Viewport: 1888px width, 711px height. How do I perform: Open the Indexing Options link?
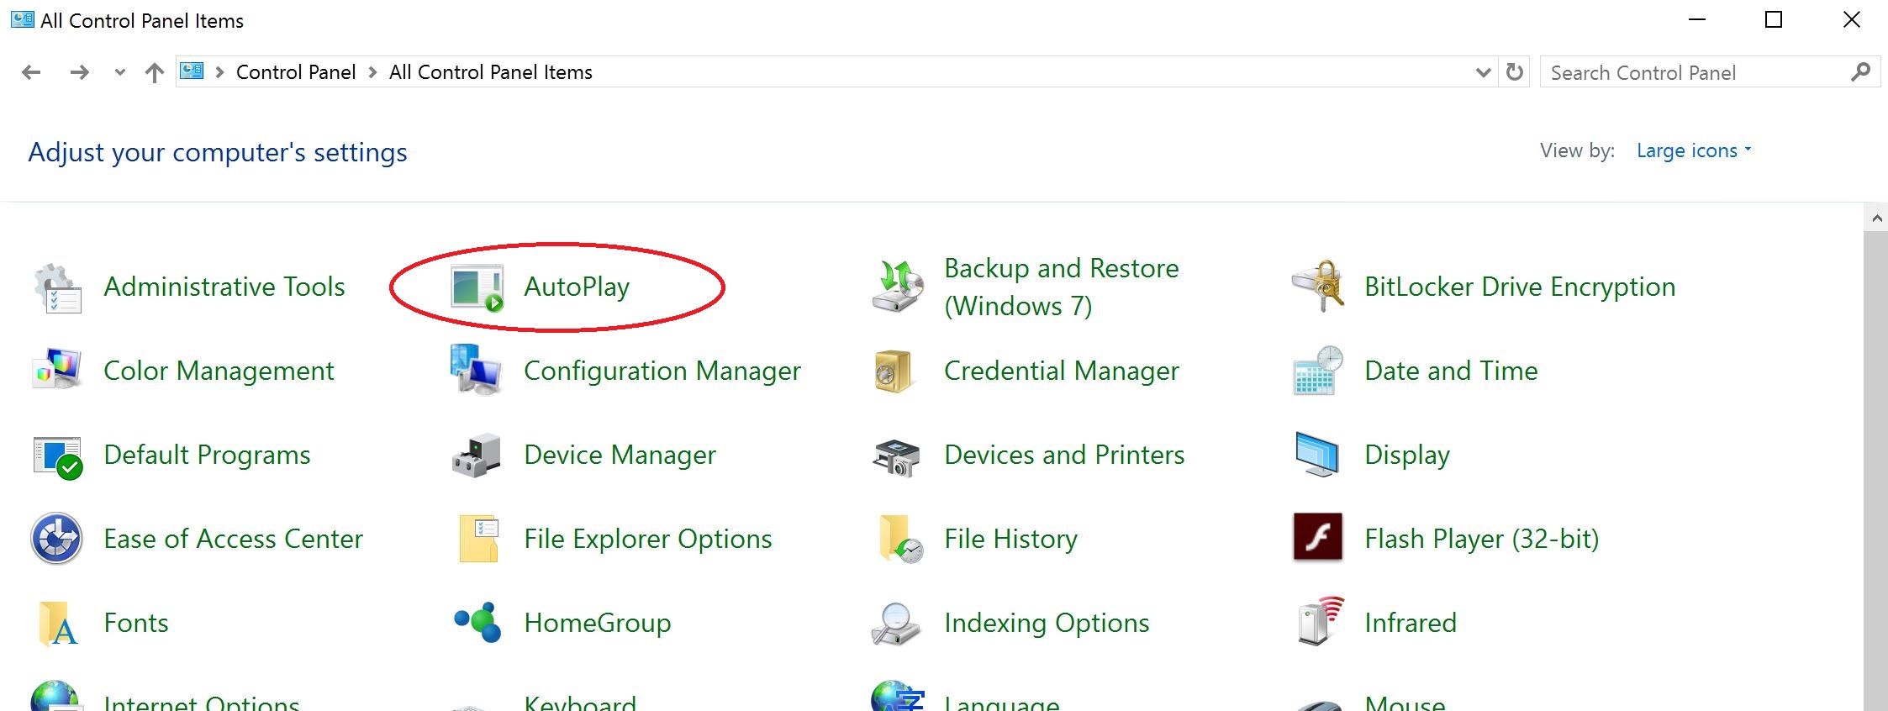click(1047, 623)
